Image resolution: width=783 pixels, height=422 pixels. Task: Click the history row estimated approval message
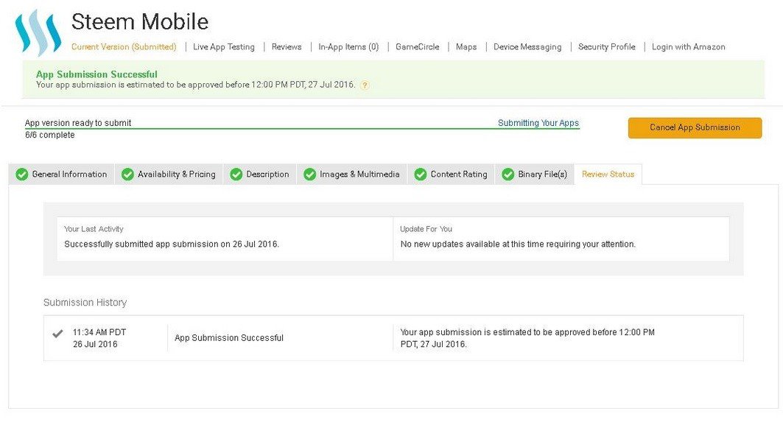pos(527,338)
